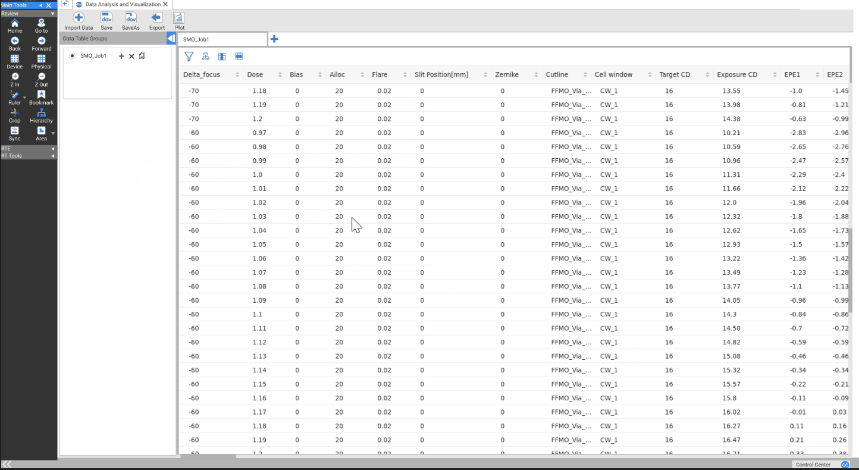Click the Bookmark tool icon
Screen dimensions: 859x470
41,95
